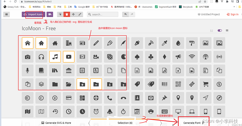Select the pencil glyph icon
The image size is (242, 126).
96,43
